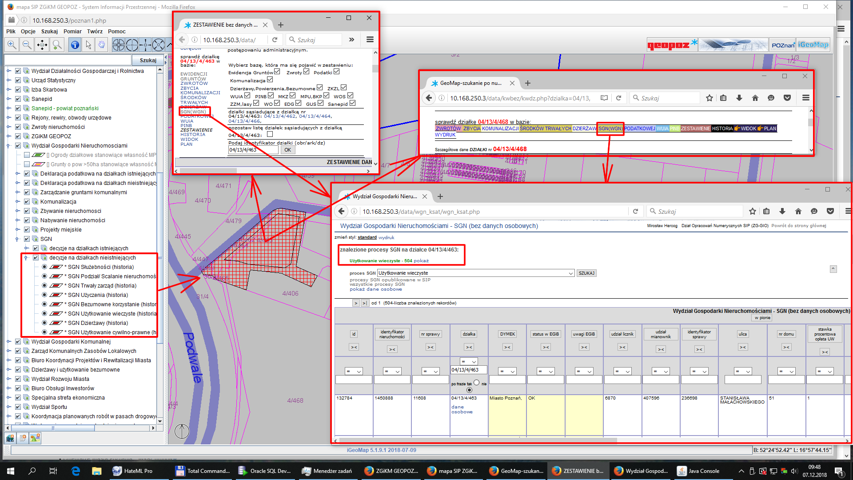
Task: Click the OK button beside parcel identifier
Action: [287, 150]
